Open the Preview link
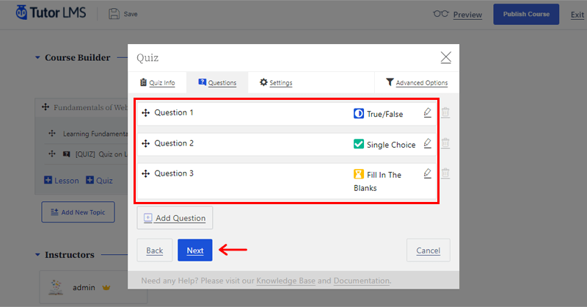Viewport: 587px width, 307px height. tap(467, 15)
